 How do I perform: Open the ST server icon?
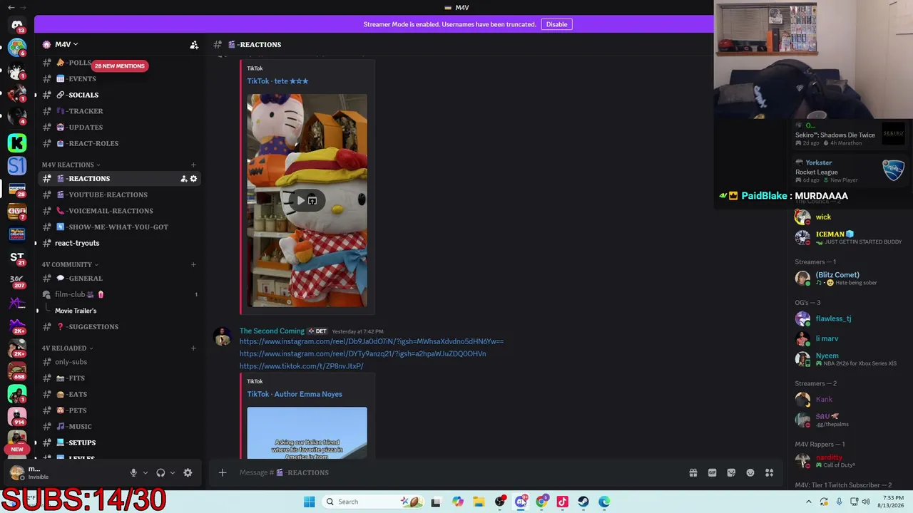pyautogui.click(x=17, y=257)
